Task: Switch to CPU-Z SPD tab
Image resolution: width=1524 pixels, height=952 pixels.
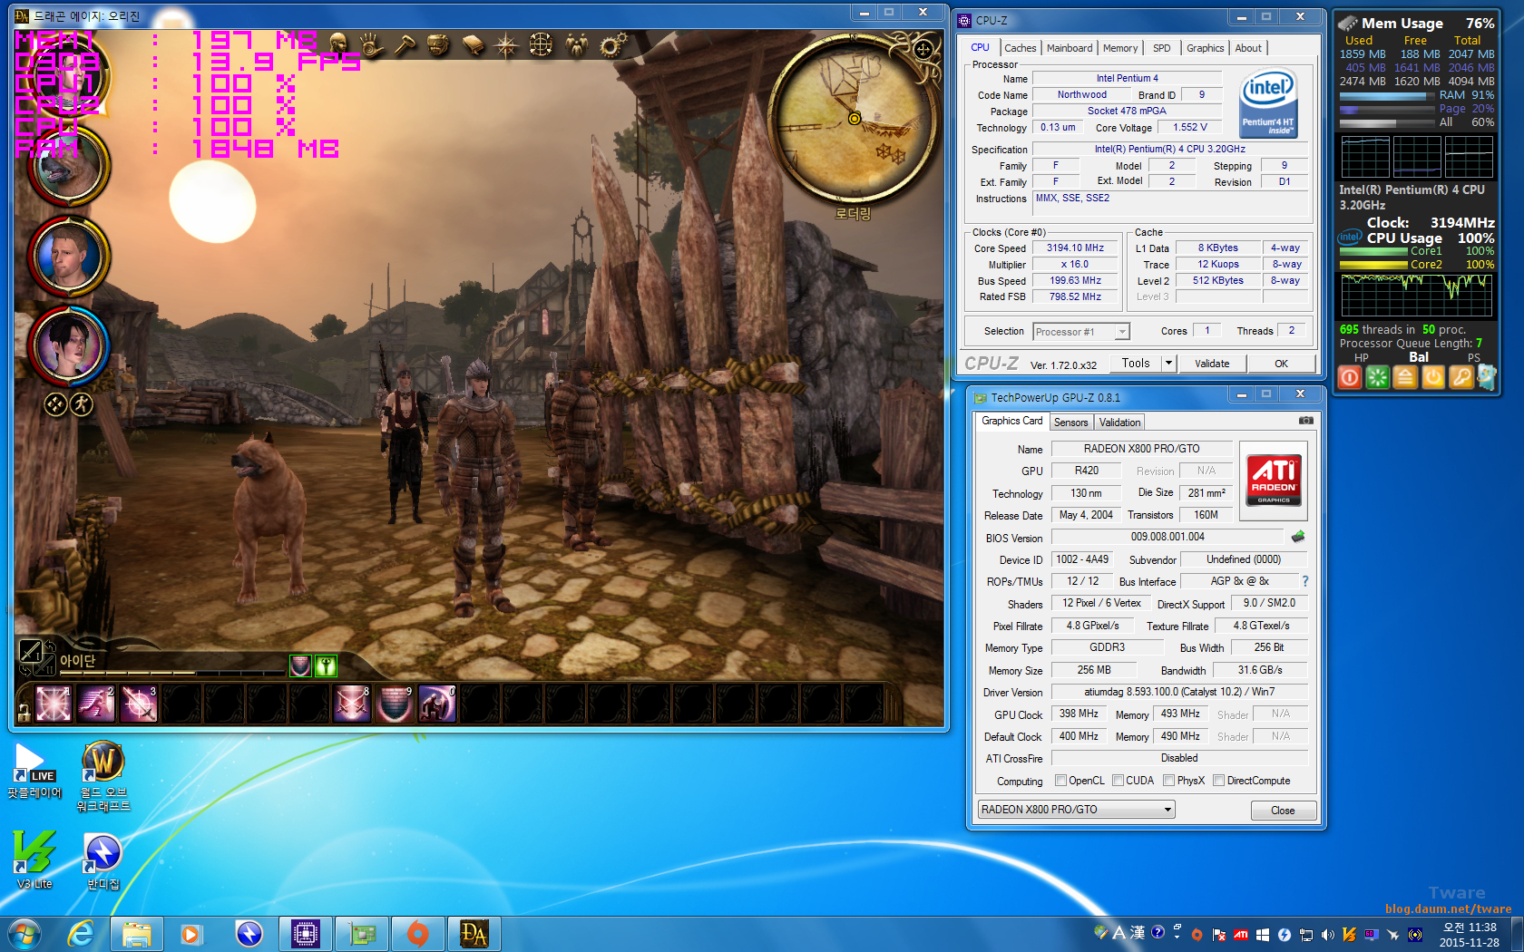Action: 1161,48
